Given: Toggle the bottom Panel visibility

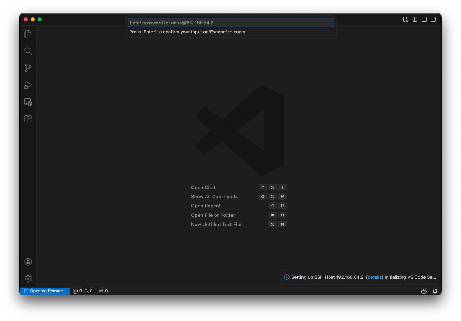Looking at the screenshot, I should coord(424,19).
